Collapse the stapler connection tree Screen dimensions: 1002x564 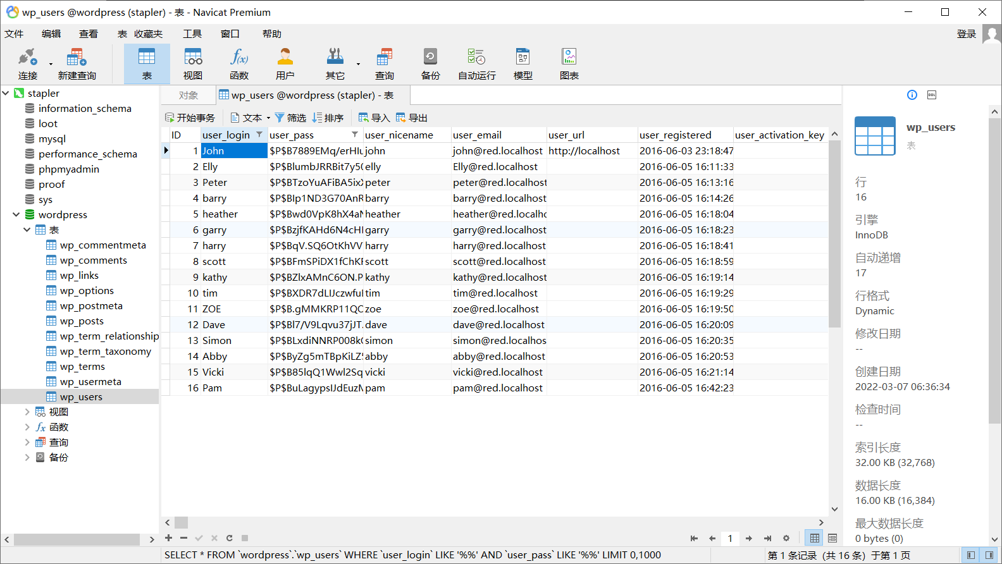click(x=6, y=93)
